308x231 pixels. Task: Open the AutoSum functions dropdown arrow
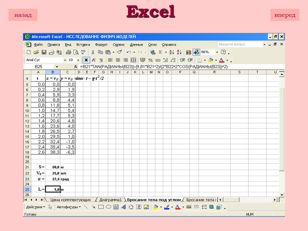(x=166, y=52)
